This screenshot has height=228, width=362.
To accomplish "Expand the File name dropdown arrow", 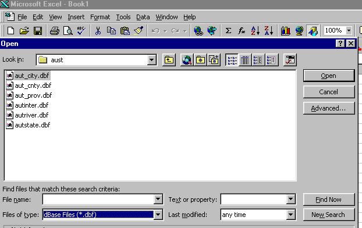I will point(158,199).
